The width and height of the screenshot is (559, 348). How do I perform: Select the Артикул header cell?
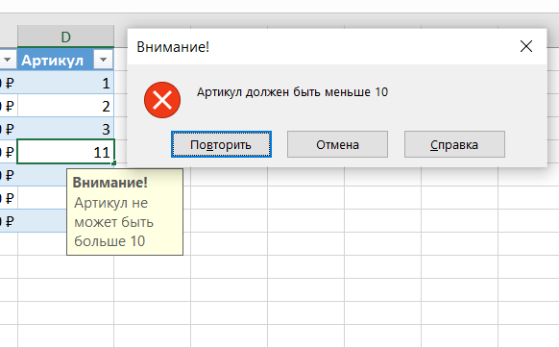pos(65,60)
